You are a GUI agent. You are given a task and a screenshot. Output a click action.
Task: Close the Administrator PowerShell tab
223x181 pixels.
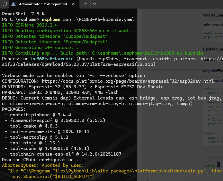coord(76,4)
